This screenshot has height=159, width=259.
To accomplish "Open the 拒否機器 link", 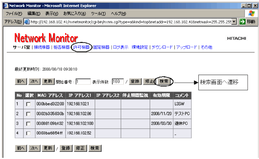I will (x=61, y=47).
